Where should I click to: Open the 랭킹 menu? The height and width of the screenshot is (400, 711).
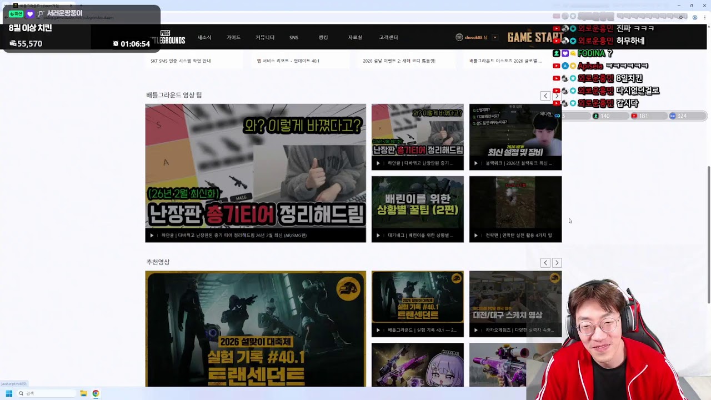point(323,37)
